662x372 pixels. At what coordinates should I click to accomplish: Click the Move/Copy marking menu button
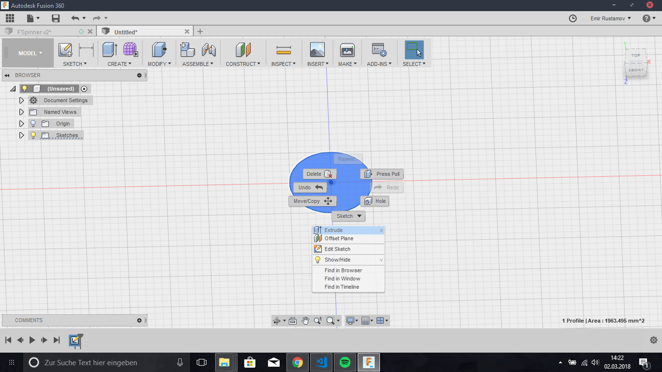312,201
